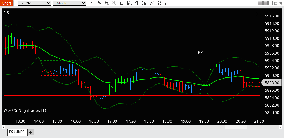Add a new chart tab

coord(30,132)
